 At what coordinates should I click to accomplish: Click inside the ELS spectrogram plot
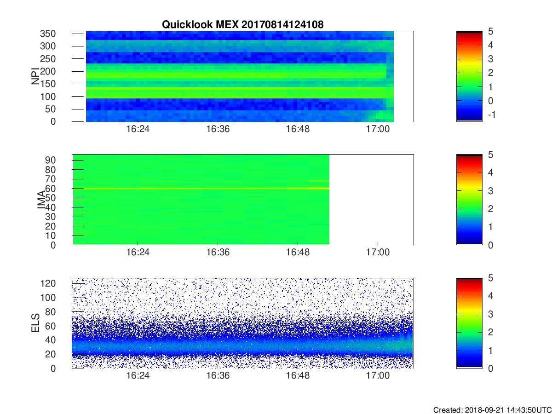point(242,323)
